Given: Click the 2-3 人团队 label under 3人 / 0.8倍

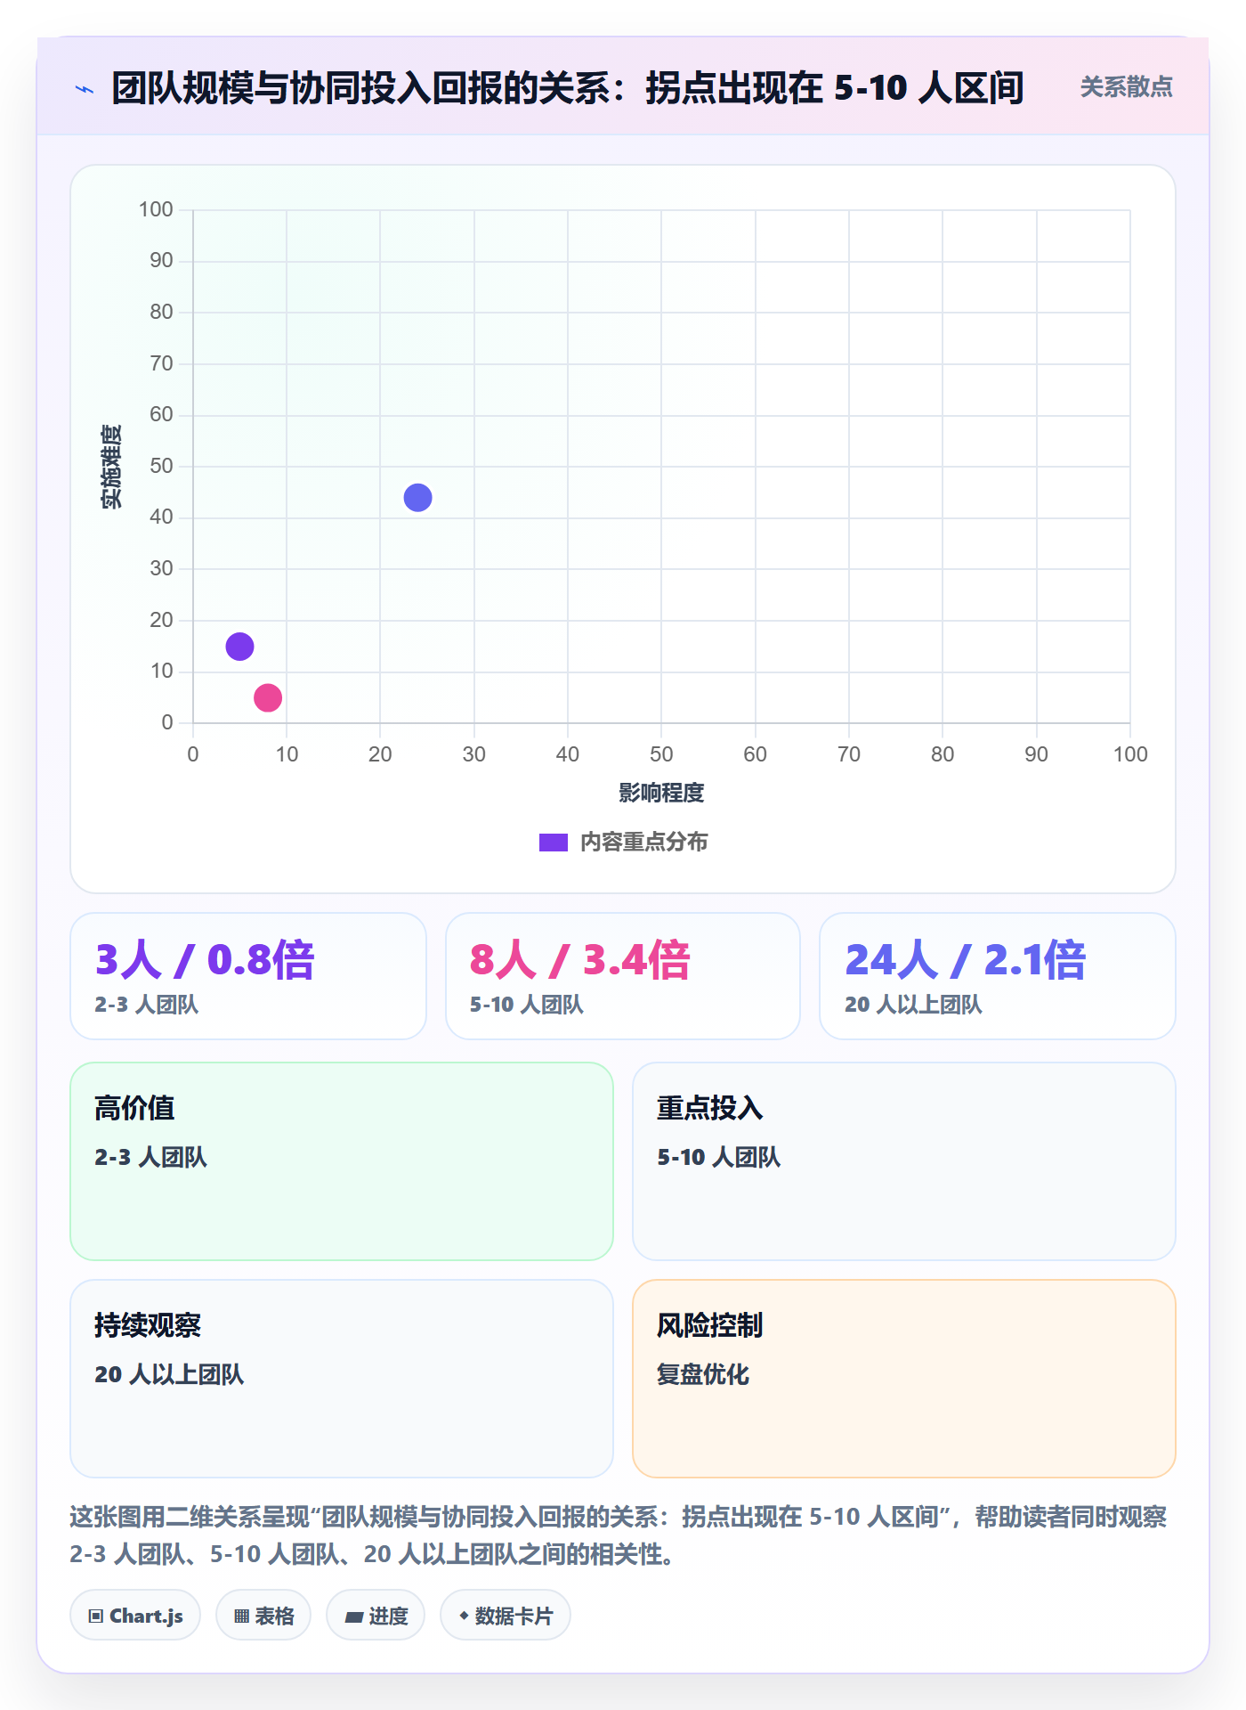Looking at the screenshot, I should pos(147,1005).
